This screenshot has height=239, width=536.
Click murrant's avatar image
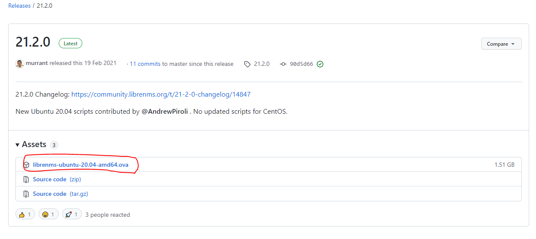[20, 64]
